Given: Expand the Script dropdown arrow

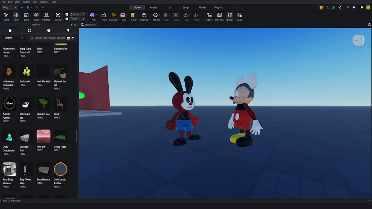Looking at the screenshot, I should pos(137,15).
